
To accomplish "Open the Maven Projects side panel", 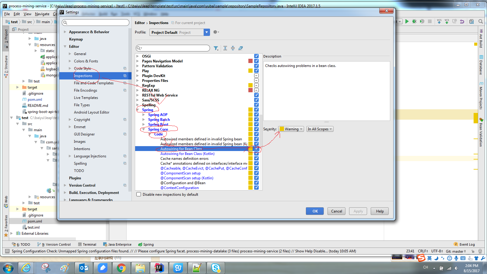I will (x=481, y=96).
